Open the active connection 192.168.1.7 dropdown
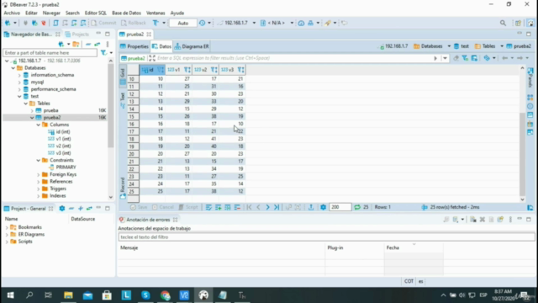This screenshot has width=538, height=303. [254, 23]
